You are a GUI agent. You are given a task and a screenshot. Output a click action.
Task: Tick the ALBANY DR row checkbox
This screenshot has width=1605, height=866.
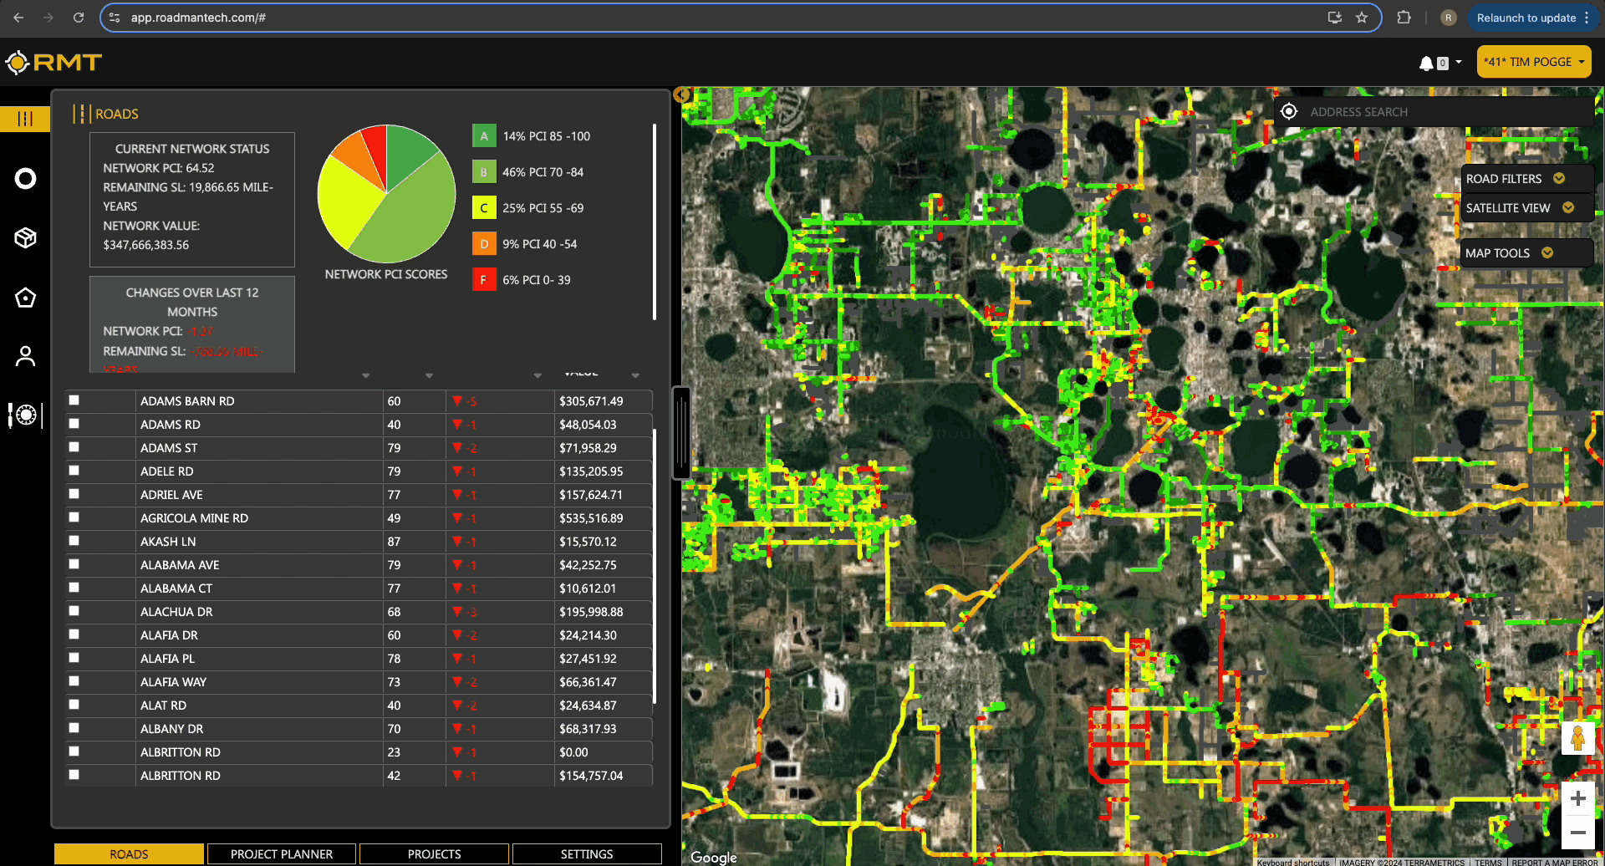point(74,728)
